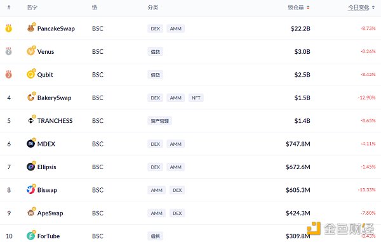Click the ApeSwap monkey logo icon
The height and width of the screenshot is (242, 381).
(x=30, y=213)
